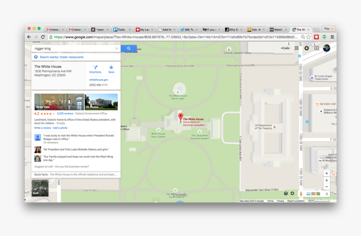361x236 pixels.
Task: Zoom in the map with plus button
Action: [x=327, y=180]
